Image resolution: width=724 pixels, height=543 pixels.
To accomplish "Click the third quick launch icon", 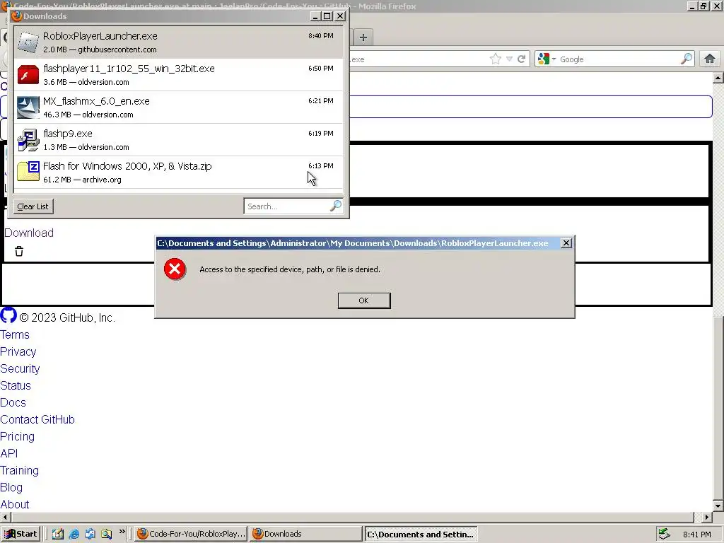I will (x=90, y=534).
